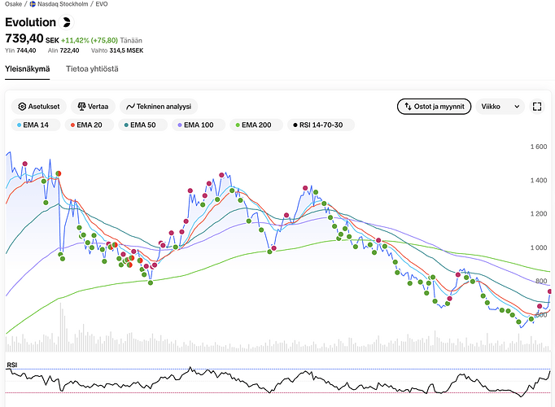Switch to the Yleisnäkymä tab
The image size is (555, 407).
pyautogui.click(x=27, y=69)
